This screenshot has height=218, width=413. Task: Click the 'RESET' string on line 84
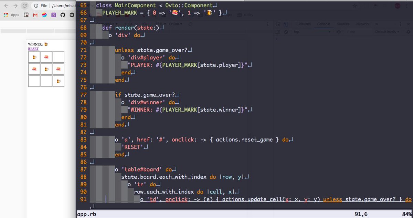[133, 147]
